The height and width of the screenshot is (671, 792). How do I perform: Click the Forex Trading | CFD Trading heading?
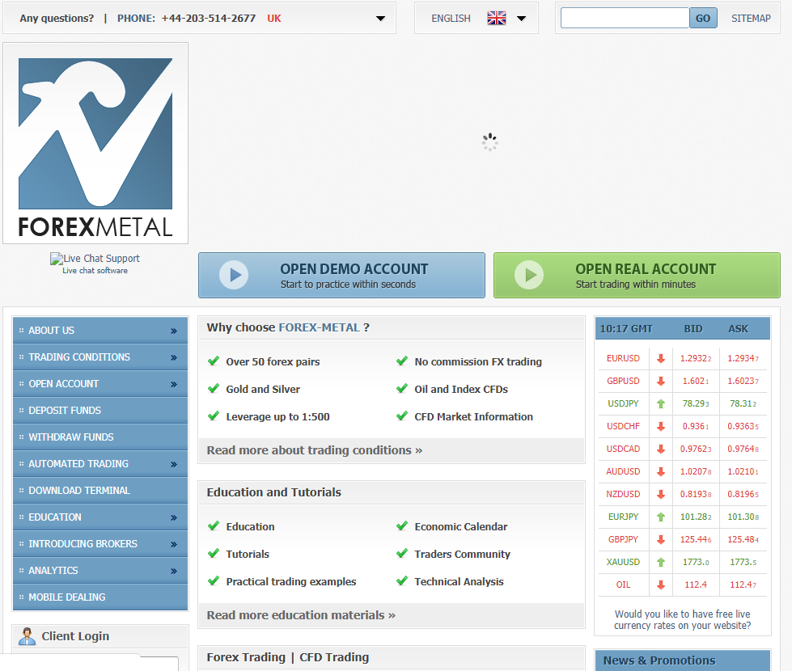pyautogui.click(x=288, y=657)
